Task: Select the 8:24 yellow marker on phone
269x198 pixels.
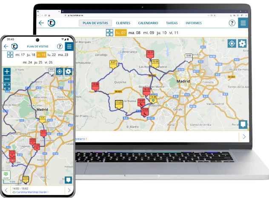Action: (x=42, y=119)
